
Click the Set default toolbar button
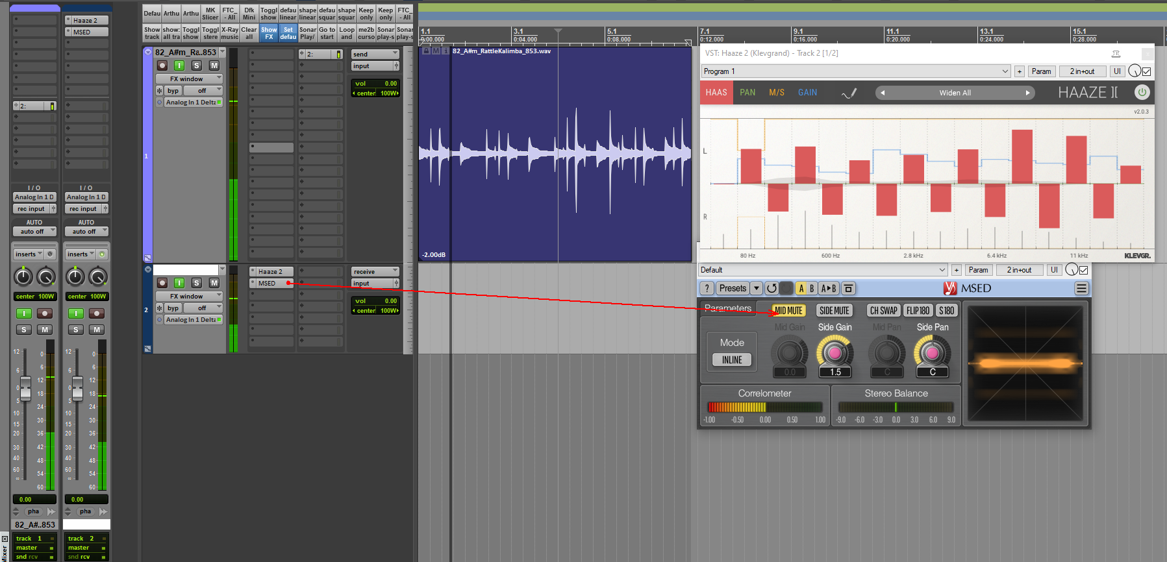(x=288, y=33)
